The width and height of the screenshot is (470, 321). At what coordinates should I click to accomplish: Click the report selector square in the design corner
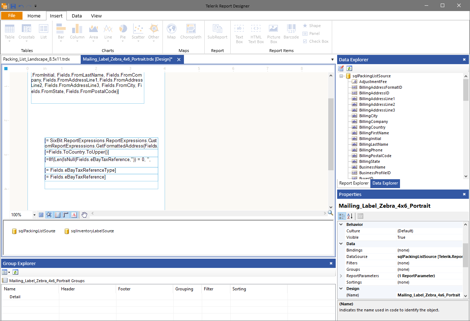click(x=6, y=68)
